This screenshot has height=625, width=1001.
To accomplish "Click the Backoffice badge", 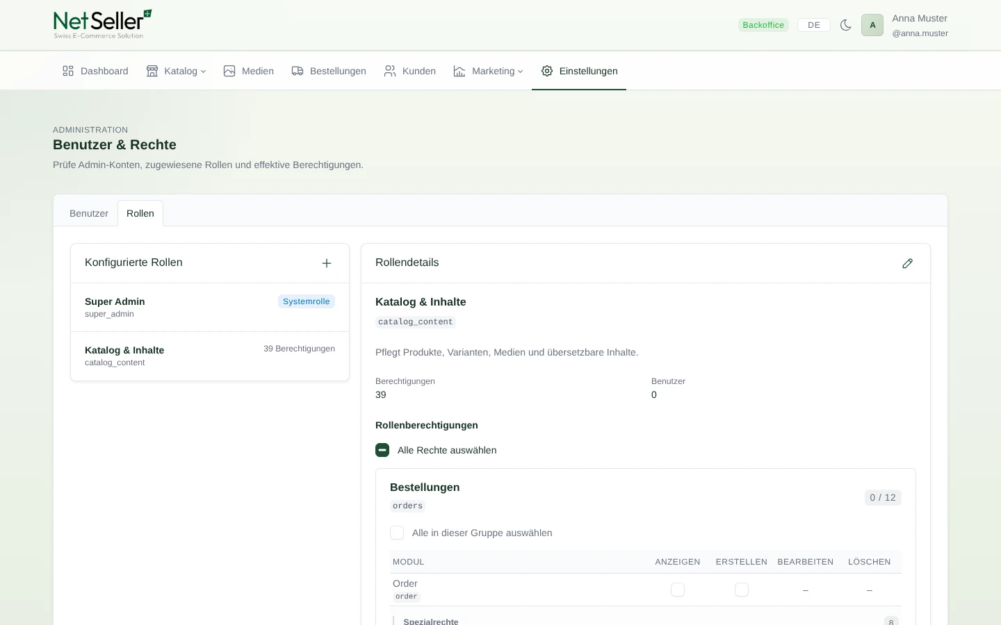I will (x=763, y=25).
